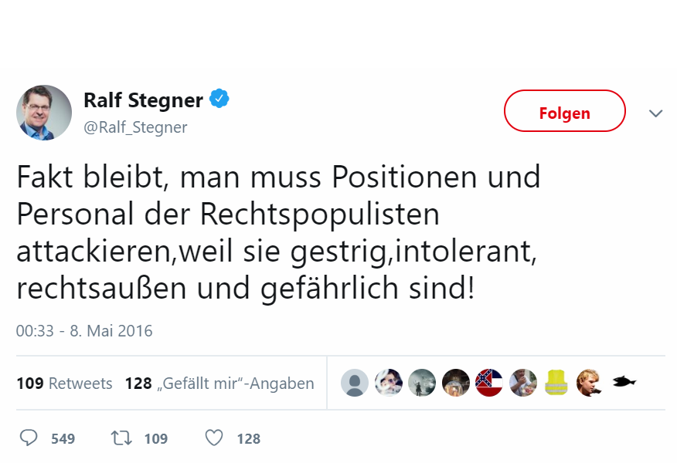This screenshot has height=463, width=677.
Task: Show the list of 109 Retweets
Action: click(x=64, y=384)
